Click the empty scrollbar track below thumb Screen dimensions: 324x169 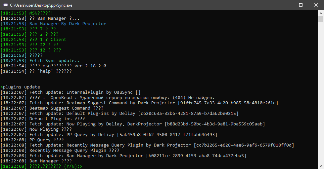[321, 93]
